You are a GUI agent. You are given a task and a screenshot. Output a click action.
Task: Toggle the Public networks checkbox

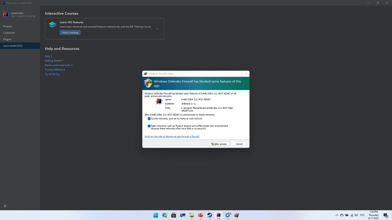click(149, 126)
